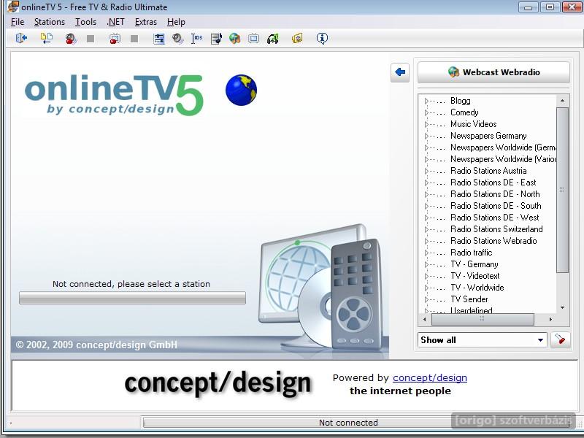This screenshot has height=438, width=584.
Task: Select Newspapers Worldwide (Various) item
Action: click(503, 159)
